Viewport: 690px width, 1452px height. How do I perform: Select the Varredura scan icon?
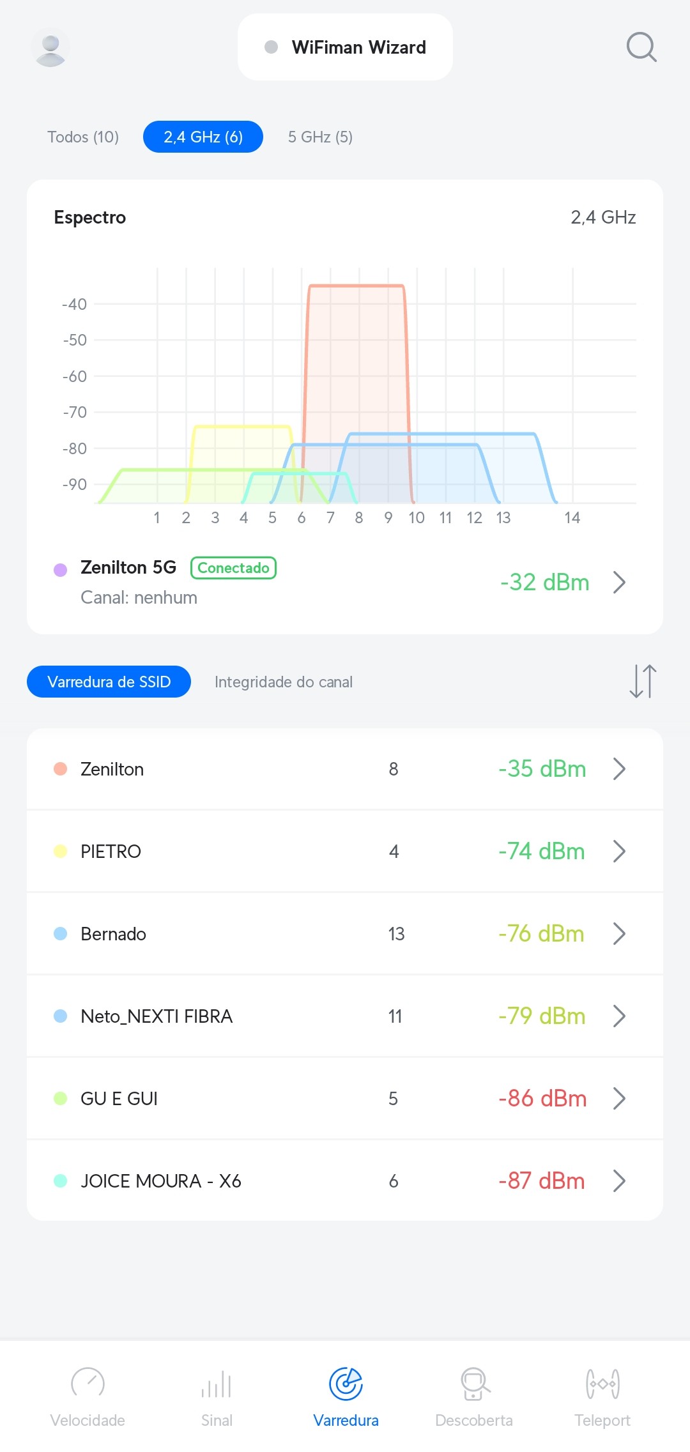[x=346, y=1384]
